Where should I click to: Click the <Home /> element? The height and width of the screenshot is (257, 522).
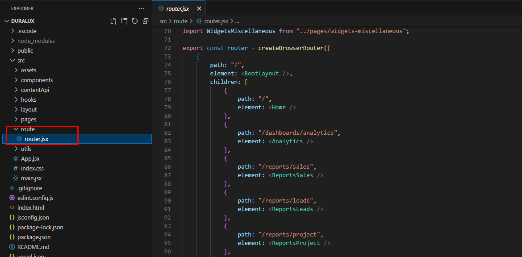point(282,108)
